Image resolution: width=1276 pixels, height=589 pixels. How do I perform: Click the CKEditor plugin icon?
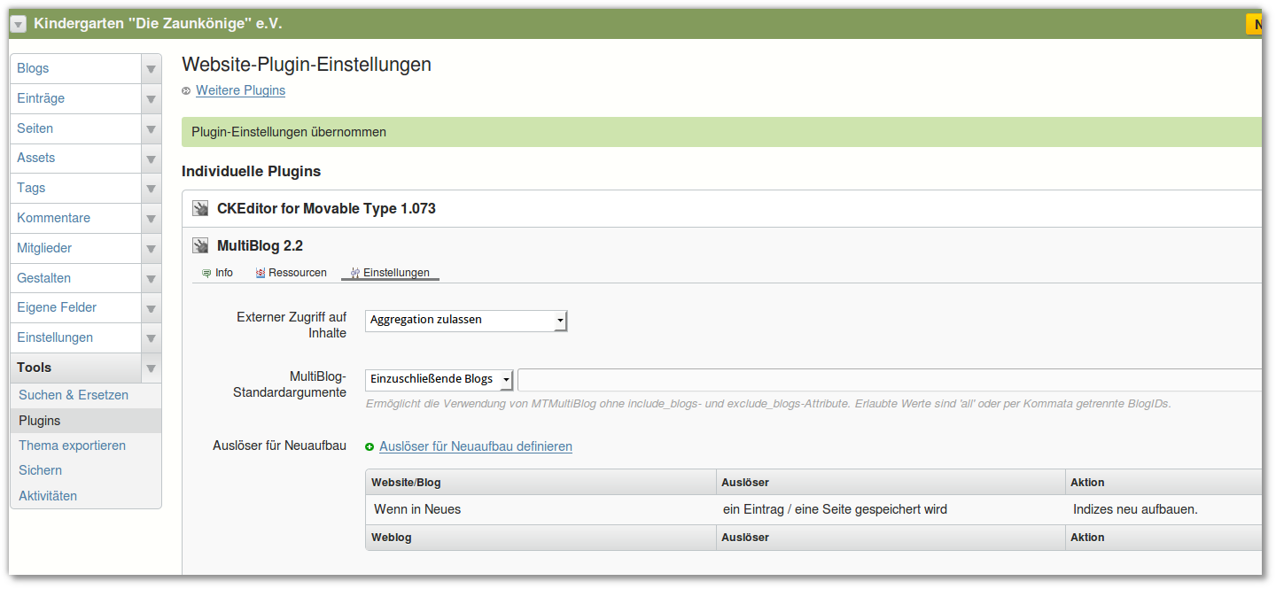(201, 209)
